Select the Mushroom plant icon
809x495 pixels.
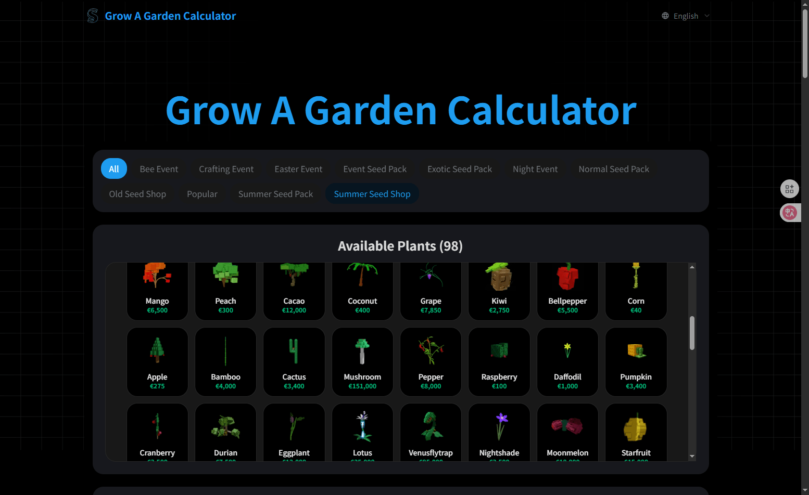point(362,351)
